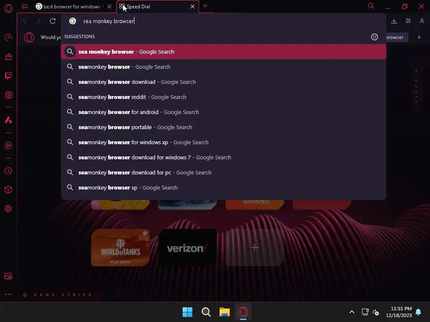
Task: Click Opera GX icon in taskbar
Action: pyautogui.click(x=243, y=312)
